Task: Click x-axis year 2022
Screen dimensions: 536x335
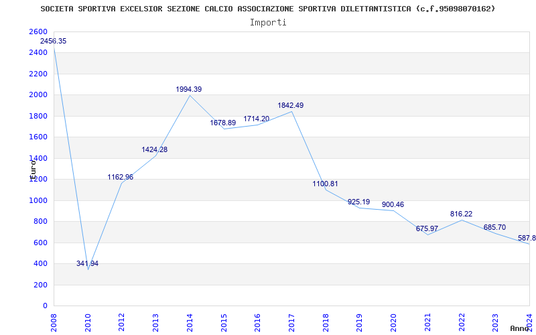Action: tap(462, 323)
